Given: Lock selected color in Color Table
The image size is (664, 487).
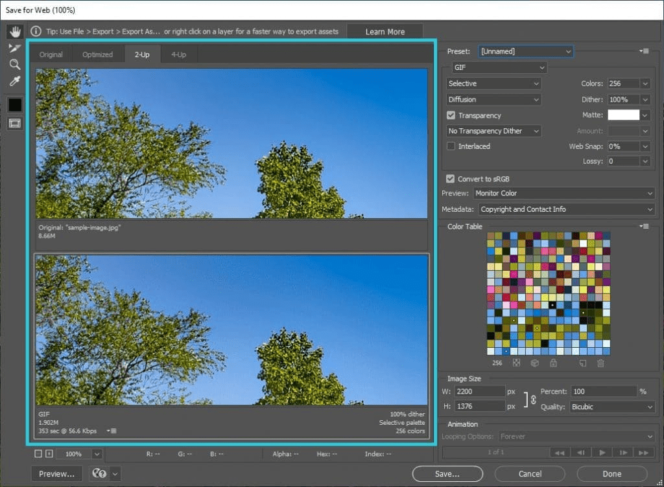Looking at the screenshot, I should [x=553, y=363].
